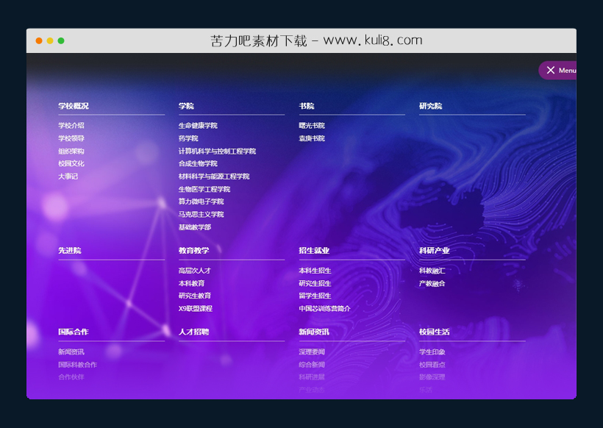Click the red window control dot
603x428 pixels.
click(38, 41)
